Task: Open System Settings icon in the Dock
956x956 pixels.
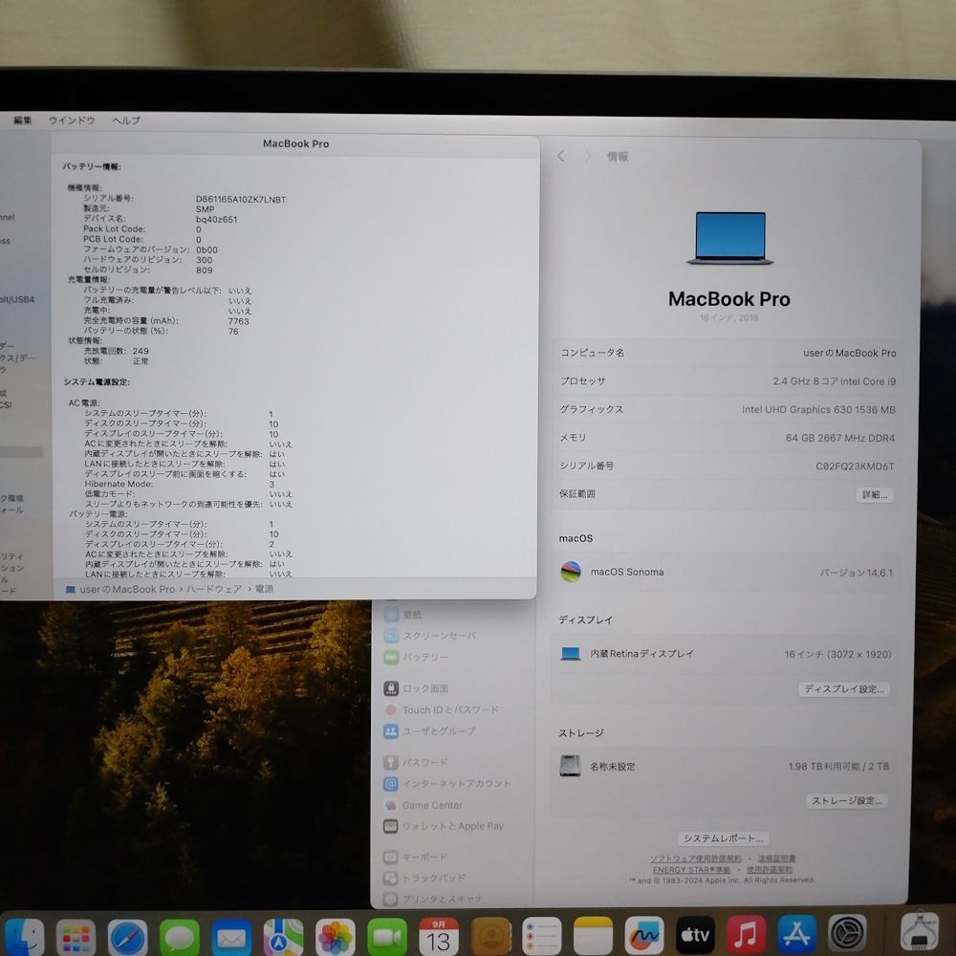Action: 847,933
